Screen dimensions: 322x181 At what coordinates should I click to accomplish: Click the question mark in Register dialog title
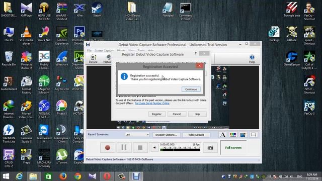pos(196,53)
